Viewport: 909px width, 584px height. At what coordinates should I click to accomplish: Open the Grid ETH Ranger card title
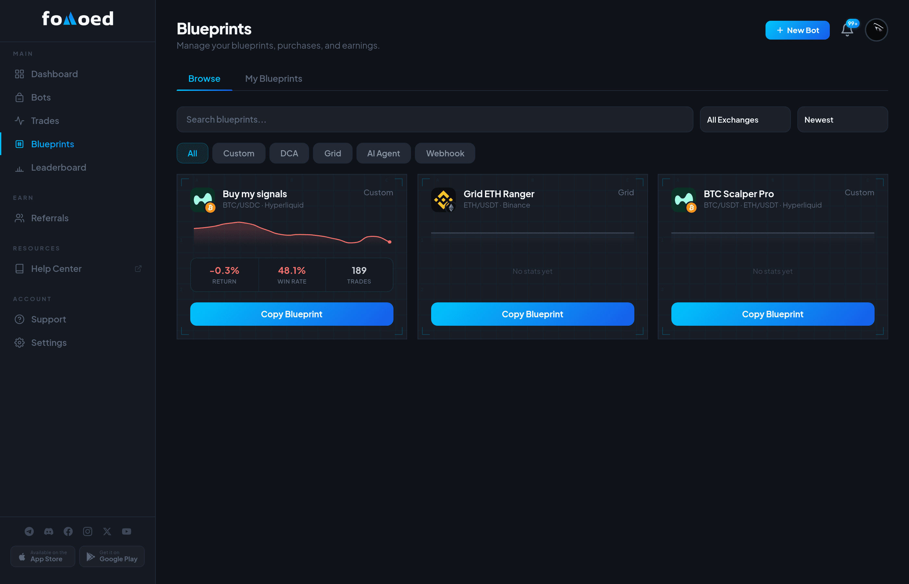[x=499, y=194]
